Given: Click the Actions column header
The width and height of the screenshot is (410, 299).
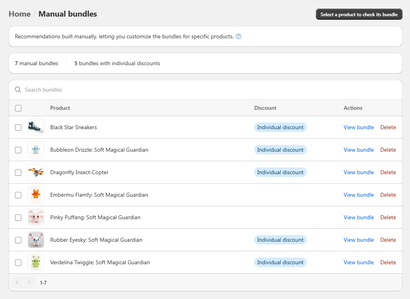Looking at the screenshot, I should pyautogui.click(x=353, y=108).
